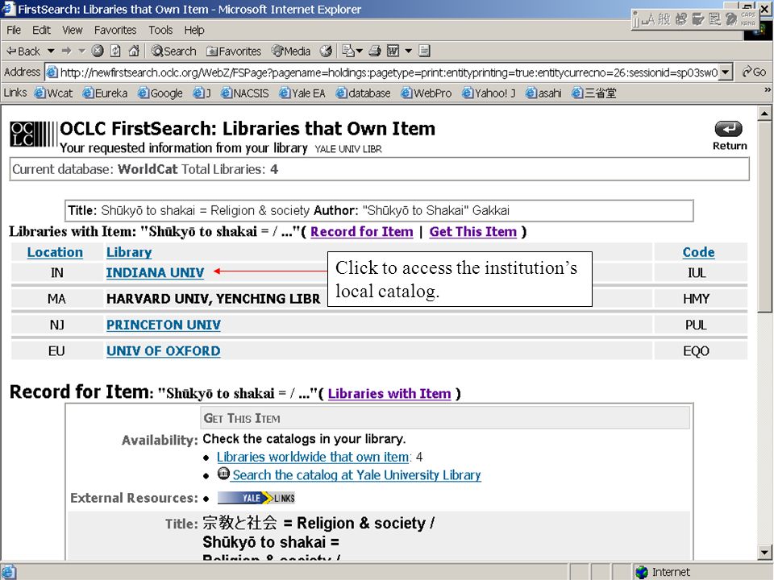Open the Google links bar shortcut
Viewport: 774px width, 580px height.
(160, 93)
